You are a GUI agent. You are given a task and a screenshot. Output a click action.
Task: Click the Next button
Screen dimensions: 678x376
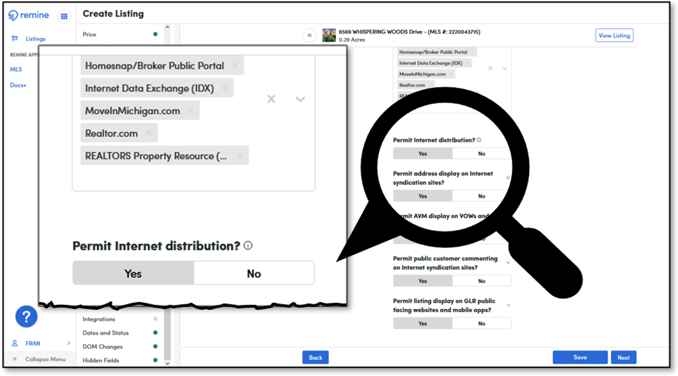coord(624,358)
